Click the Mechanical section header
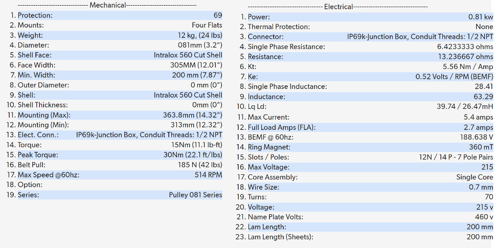This screenshot has width=495, height=248. (x=108, y=5)
